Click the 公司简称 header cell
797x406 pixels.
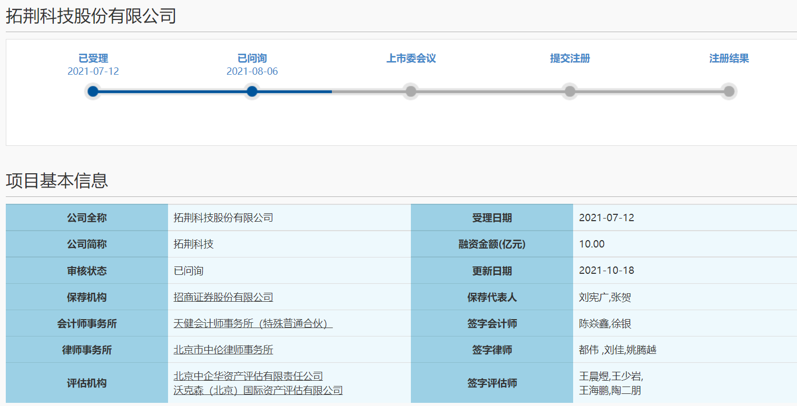(x=87, y=244)
